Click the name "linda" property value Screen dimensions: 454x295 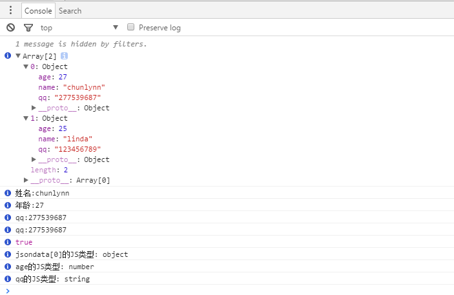tap(78, 139)
